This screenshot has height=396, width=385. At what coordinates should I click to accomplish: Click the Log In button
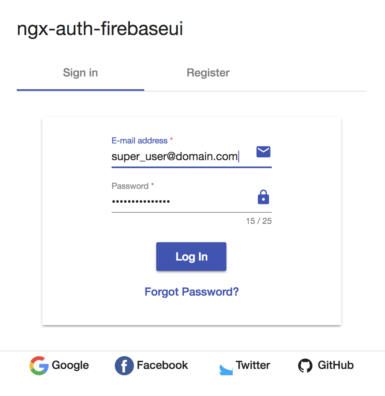[x=191, y=257]
